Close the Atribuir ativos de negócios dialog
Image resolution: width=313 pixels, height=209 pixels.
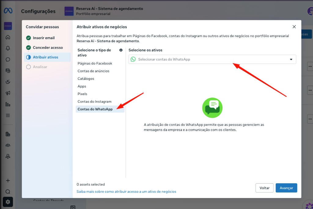(294, 27)
